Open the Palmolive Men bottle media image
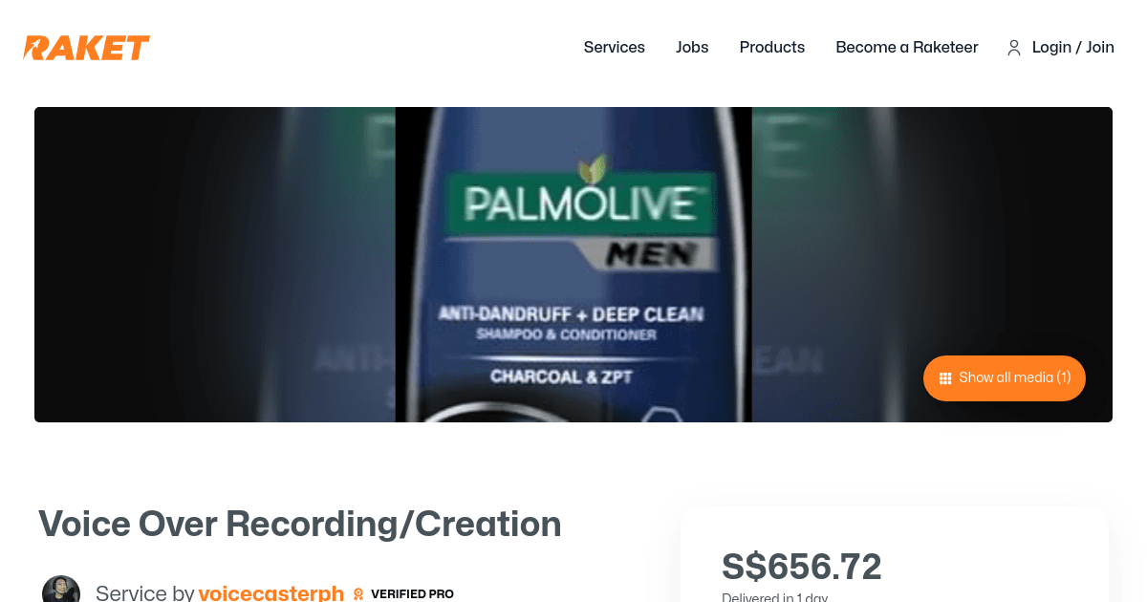Screen dimensions: 1147x602 tap(573, 265)
